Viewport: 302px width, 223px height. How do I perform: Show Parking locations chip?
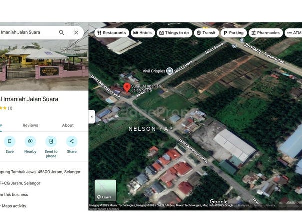(234, 33)
